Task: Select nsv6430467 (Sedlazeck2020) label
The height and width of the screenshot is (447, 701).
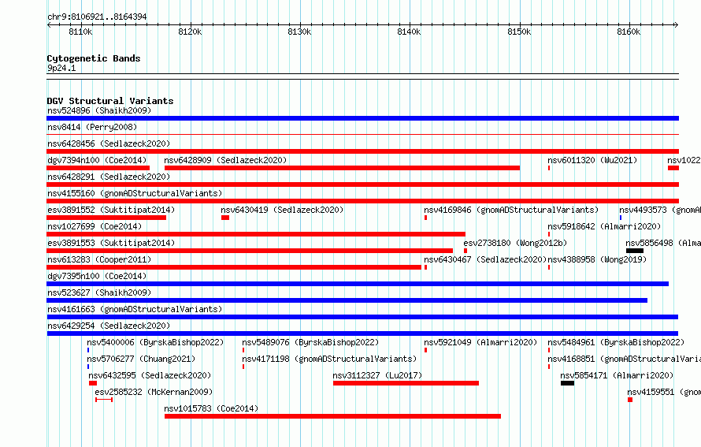Action: [x=485, y=259]
